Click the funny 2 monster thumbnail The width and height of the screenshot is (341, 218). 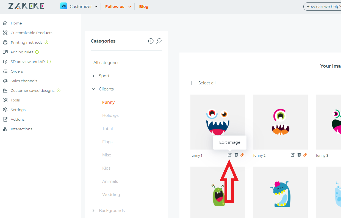[280, 122]
